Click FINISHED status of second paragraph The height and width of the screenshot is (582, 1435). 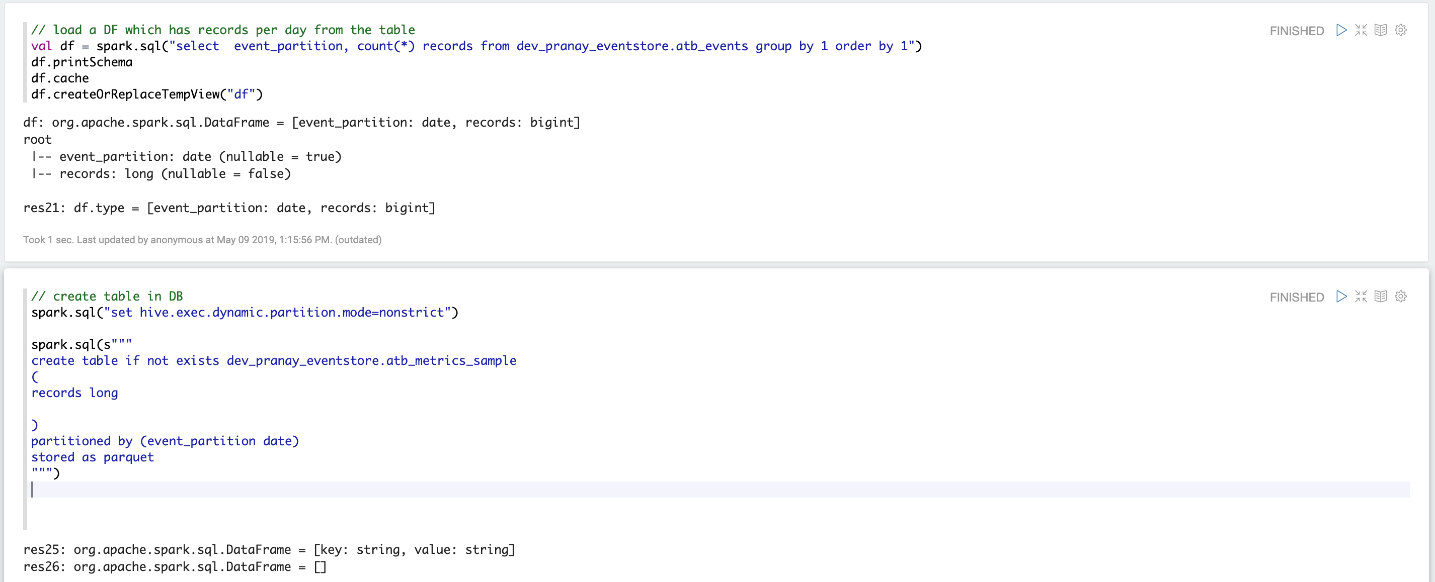click(1296, 298)
